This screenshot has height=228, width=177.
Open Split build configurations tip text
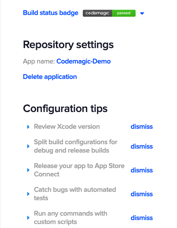(76, 146)
